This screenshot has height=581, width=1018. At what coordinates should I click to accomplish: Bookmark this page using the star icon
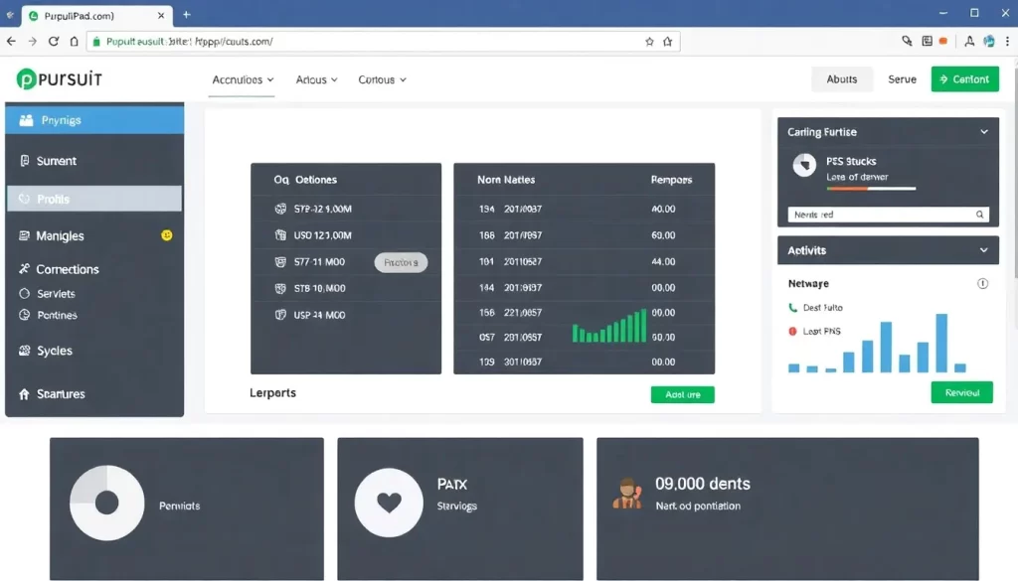tap(649, 42)
